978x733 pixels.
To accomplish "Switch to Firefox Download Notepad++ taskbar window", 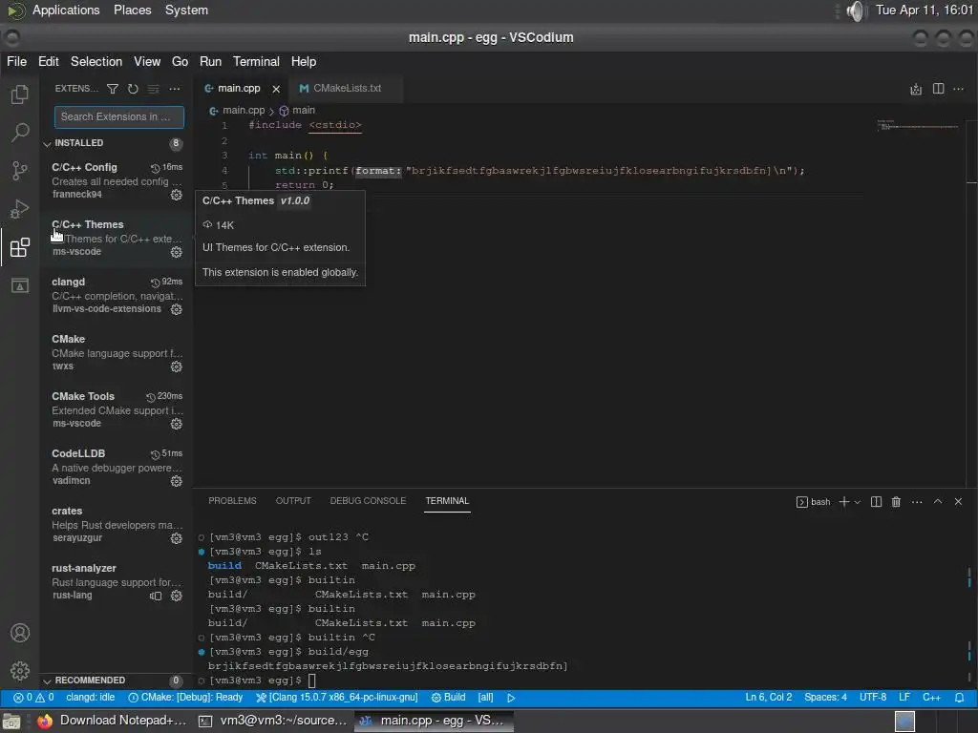I will click(x=113, y=721).
